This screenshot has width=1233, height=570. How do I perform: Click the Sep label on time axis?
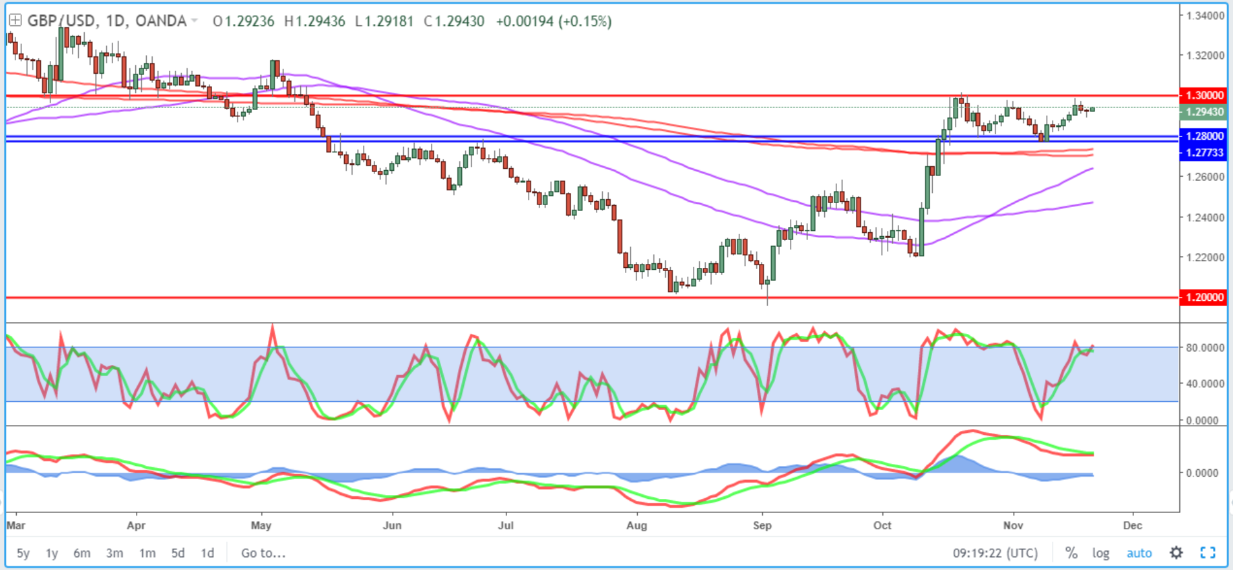[762, 525]
